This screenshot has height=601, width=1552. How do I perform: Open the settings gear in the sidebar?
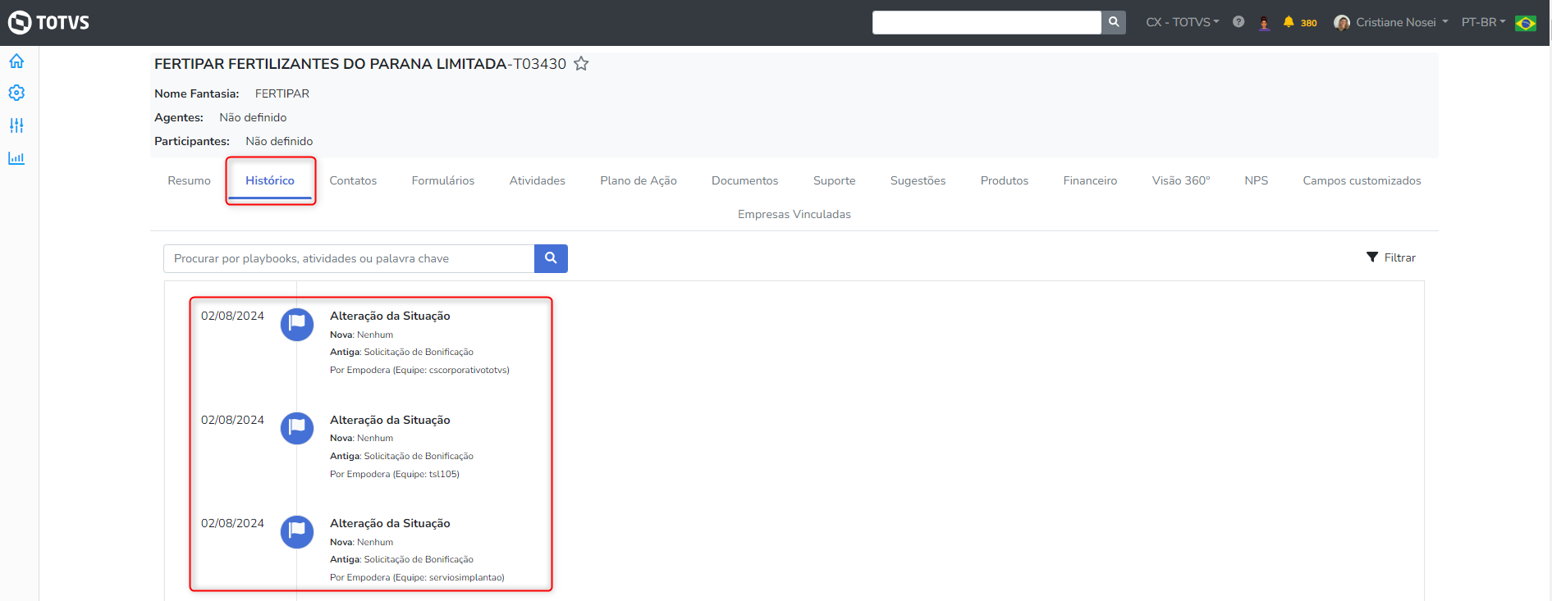click(x=16, y=93)
